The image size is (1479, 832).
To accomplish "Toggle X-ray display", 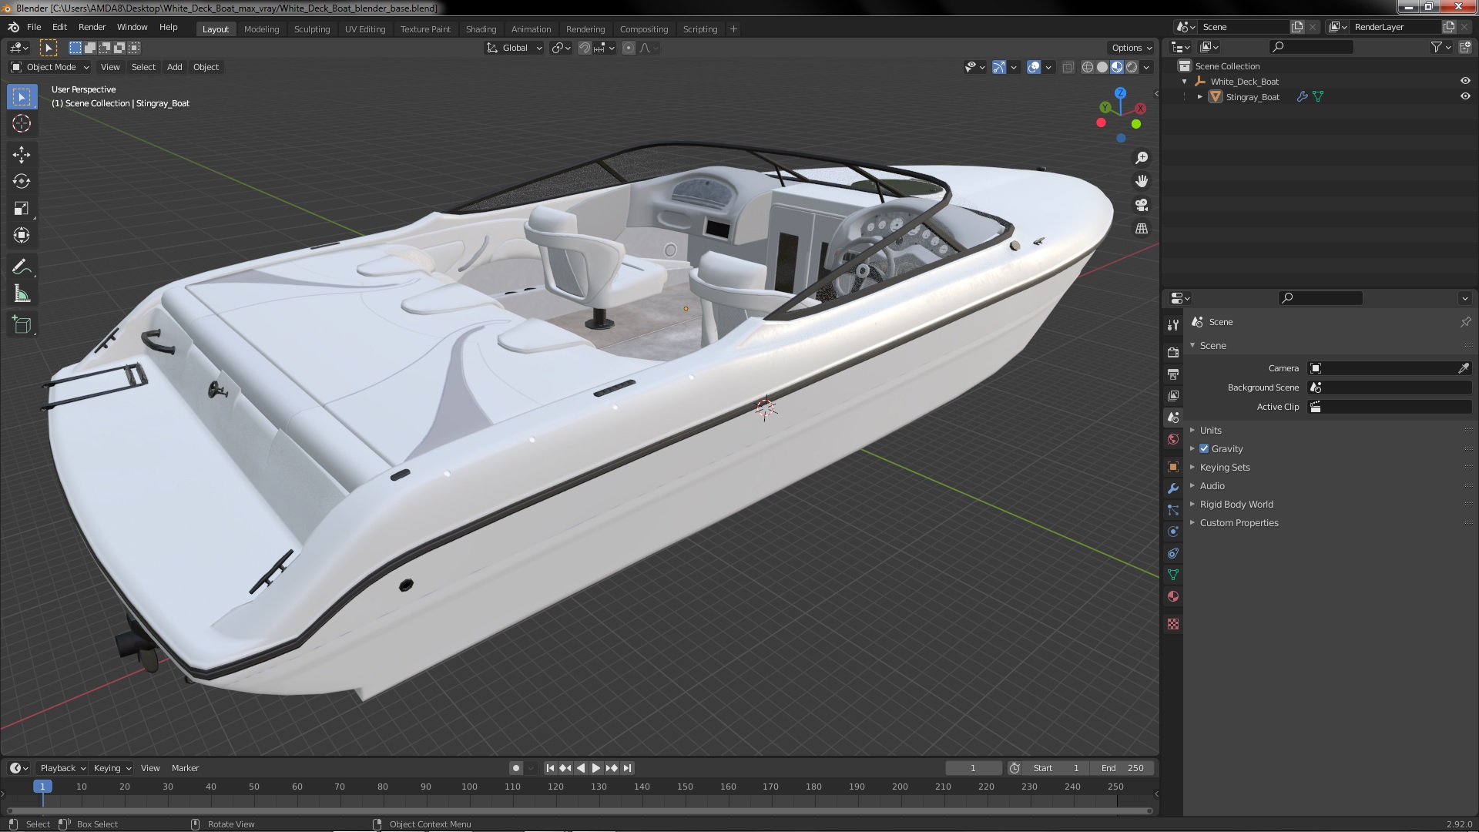I will pos(1068,67).
